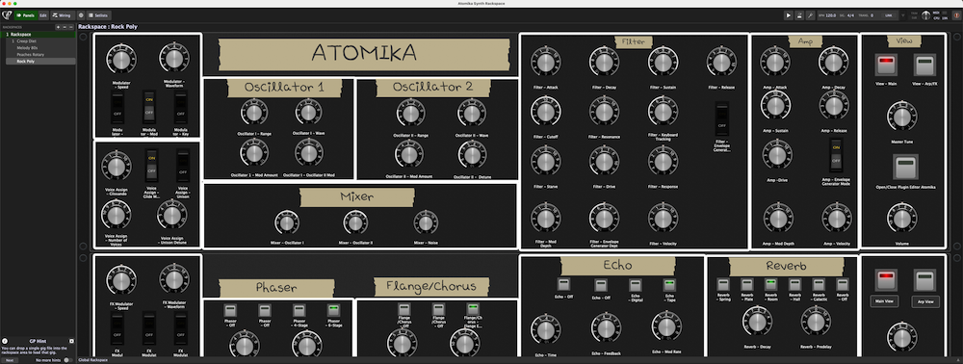Add a new rackspace with plus icon

[58, 27]
